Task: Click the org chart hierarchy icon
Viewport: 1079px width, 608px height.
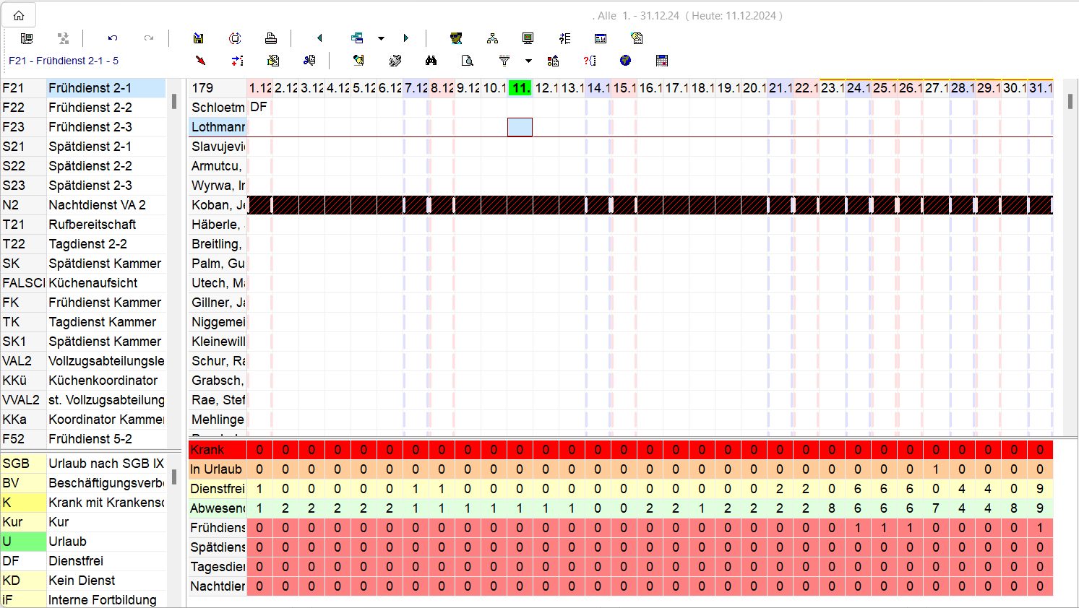Action: (492, 38)
